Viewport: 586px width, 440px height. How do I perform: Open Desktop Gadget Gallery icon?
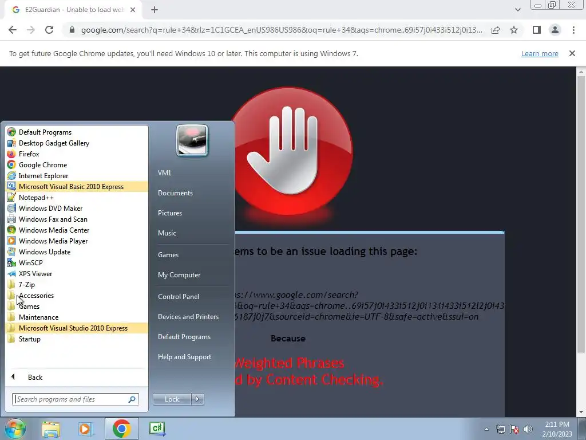(x=11, y=143)
